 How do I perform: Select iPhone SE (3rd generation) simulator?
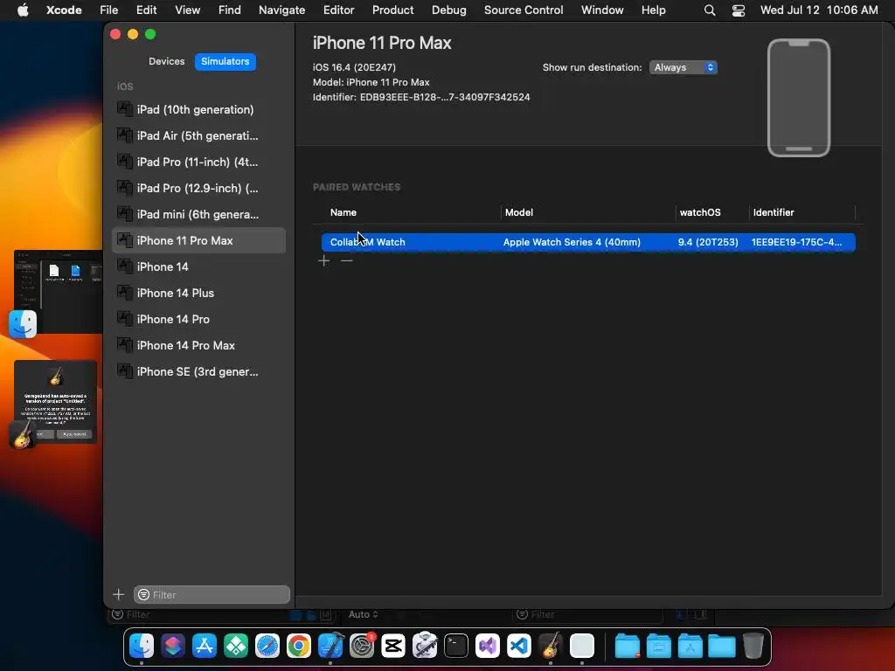(x=198, y=372)
